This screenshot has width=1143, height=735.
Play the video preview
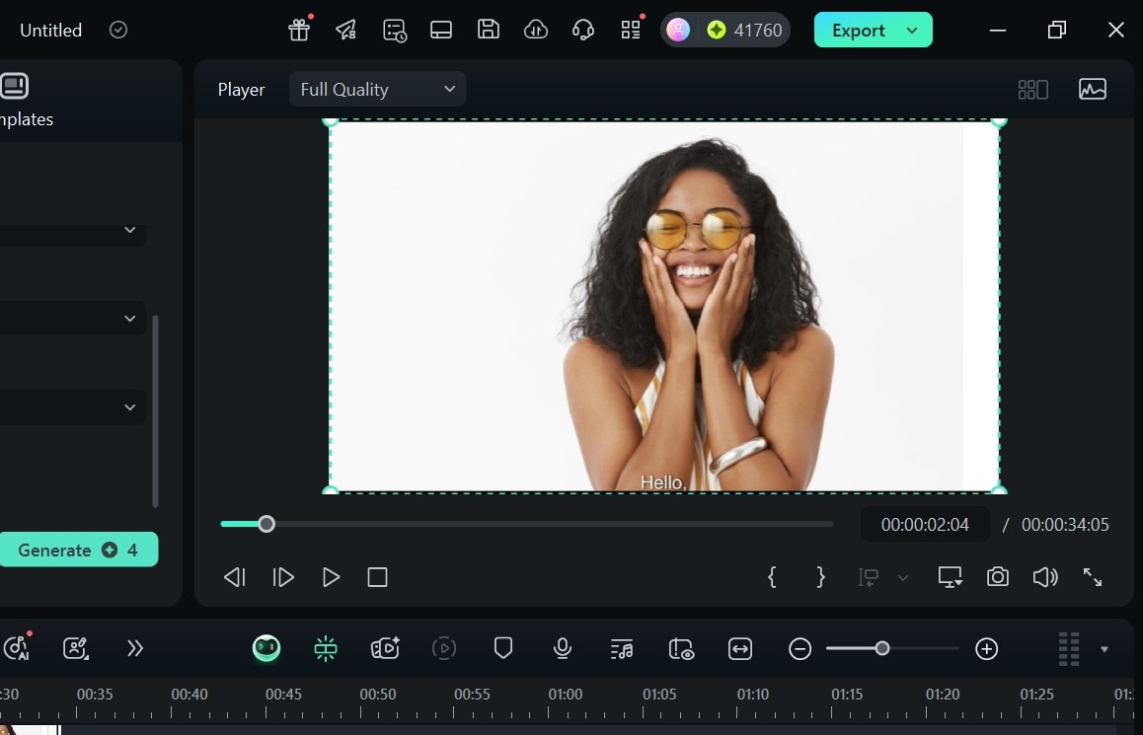click(x=331, y=577)
